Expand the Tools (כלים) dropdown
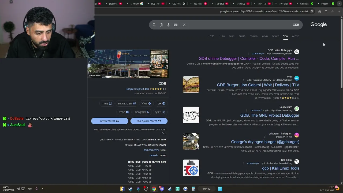This screenshot has height=193, width=343. [x=211, y=36]
